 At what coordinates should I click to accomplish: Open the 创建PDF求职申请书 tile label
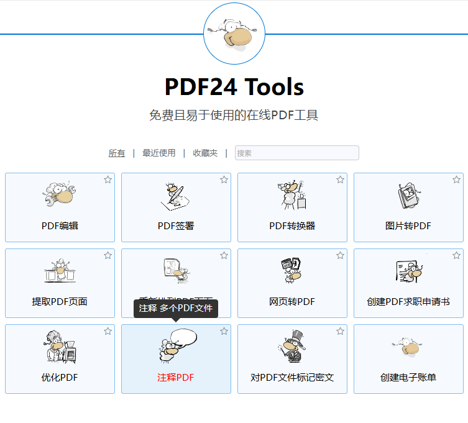tap(408, 302)
